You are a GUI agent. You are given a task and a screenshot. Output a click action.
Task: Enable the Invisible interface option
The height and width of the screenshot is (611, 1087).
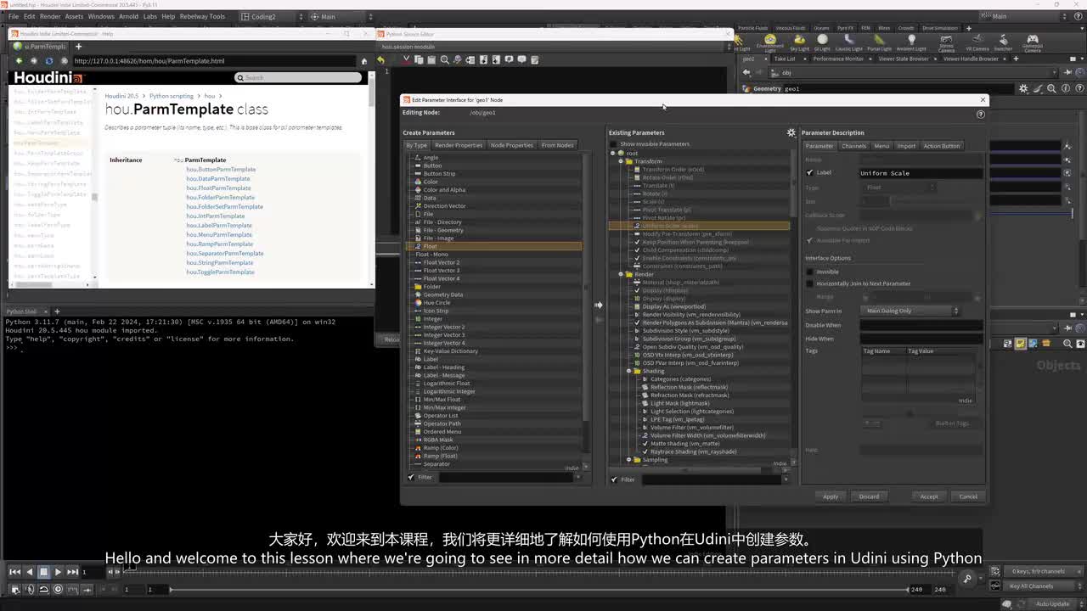click(x=809, y=272)
